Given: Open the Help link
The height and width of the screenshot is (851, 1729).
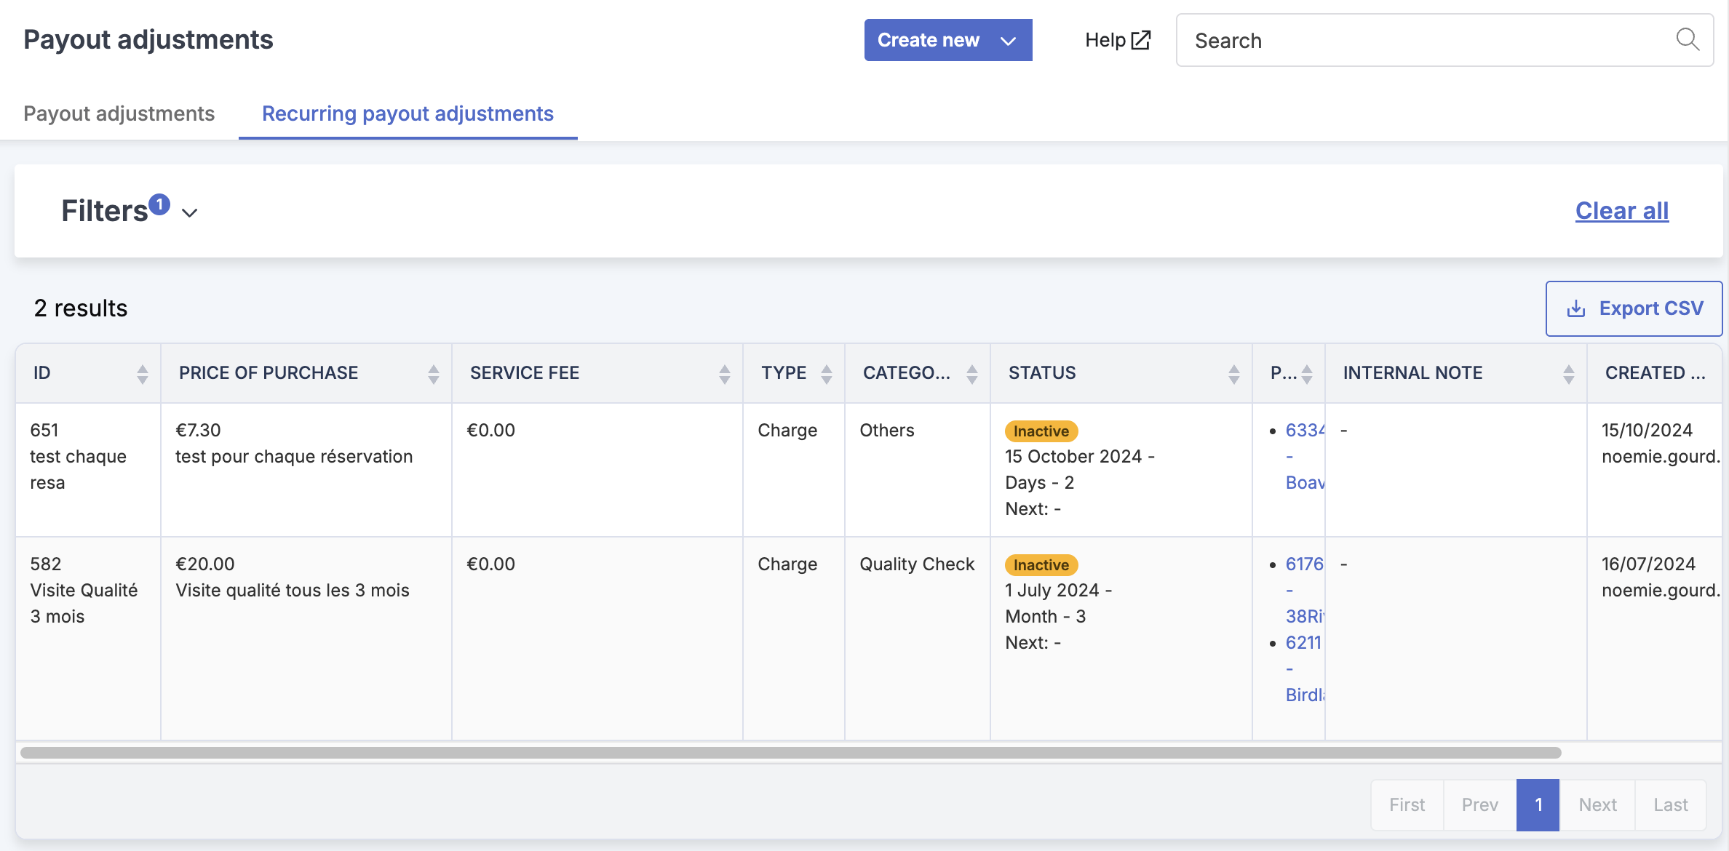Looking at the screenshot, I should (1118, 40).
